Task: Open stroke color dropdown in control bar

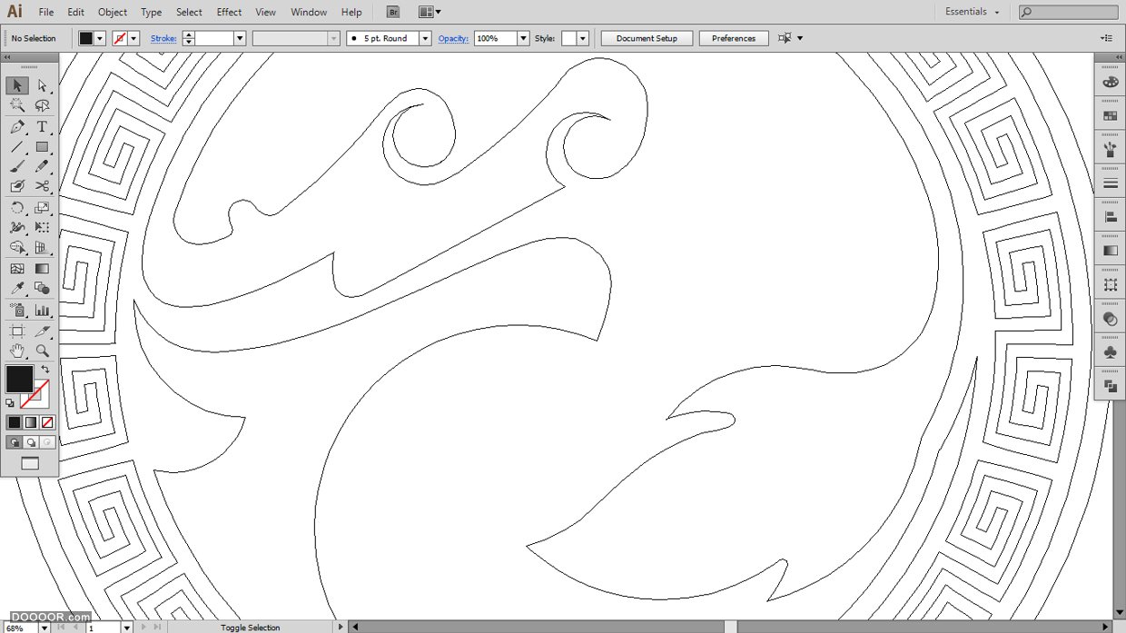Action: click(x=133, y=38)
